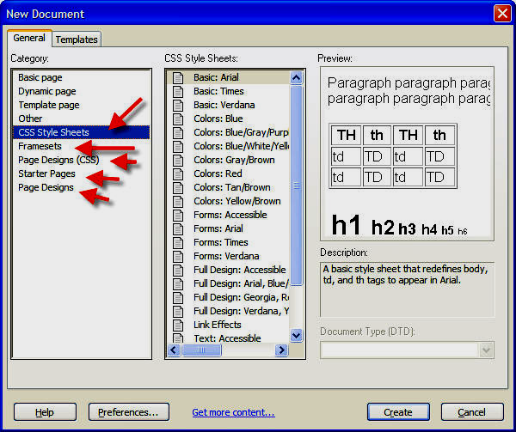Close the New Document dialog
The width and height of the screenshot is (516, 432).
point(502,14)
